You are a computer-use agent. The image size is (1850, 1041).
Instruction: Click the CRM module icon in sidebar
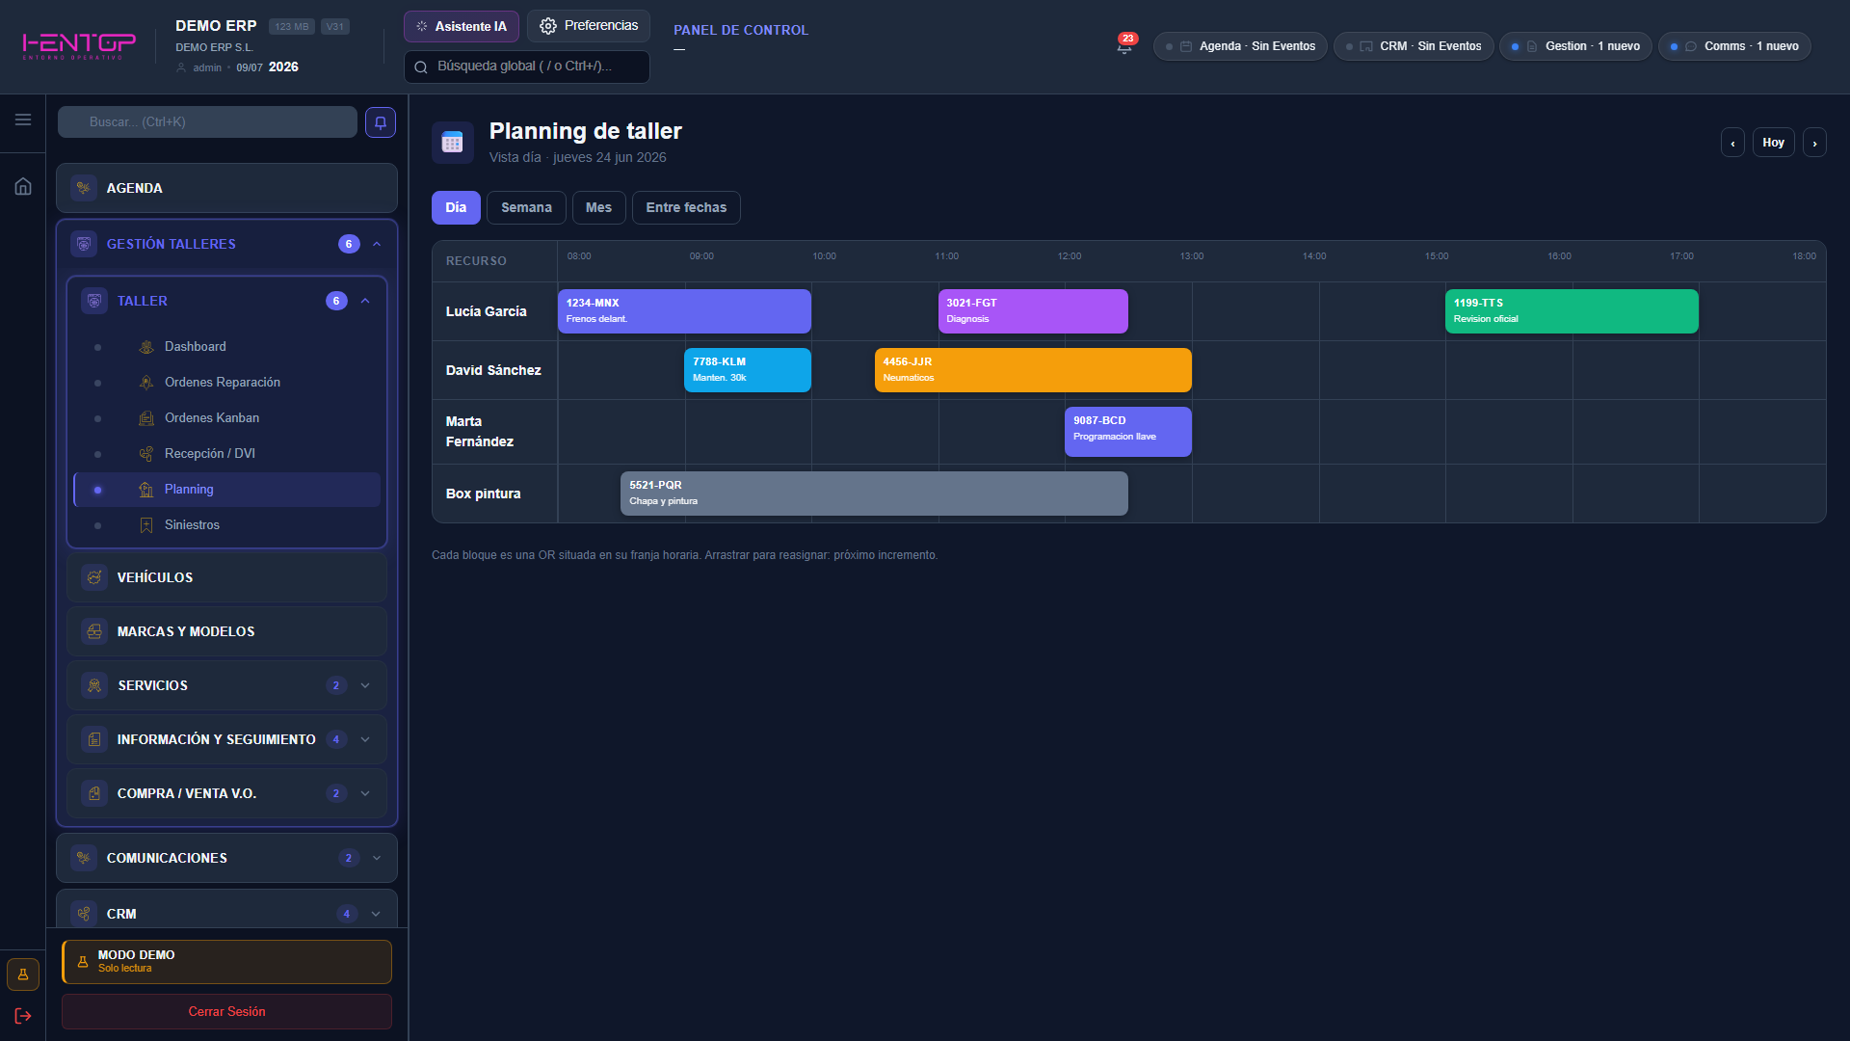[84, 914]
